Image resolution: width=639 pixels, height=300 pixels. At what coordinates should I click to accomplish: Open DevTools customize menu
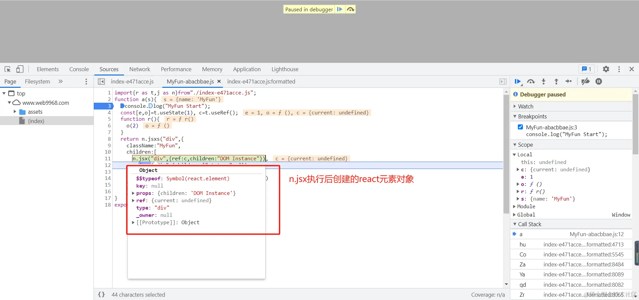[x=619, y=69]
